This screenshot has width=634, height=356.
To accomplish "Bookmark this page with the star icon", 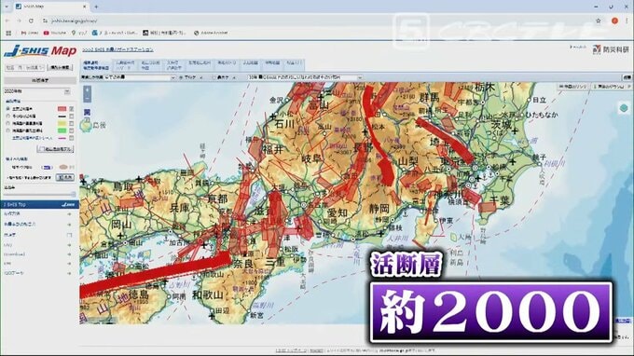I will [598, 21].
